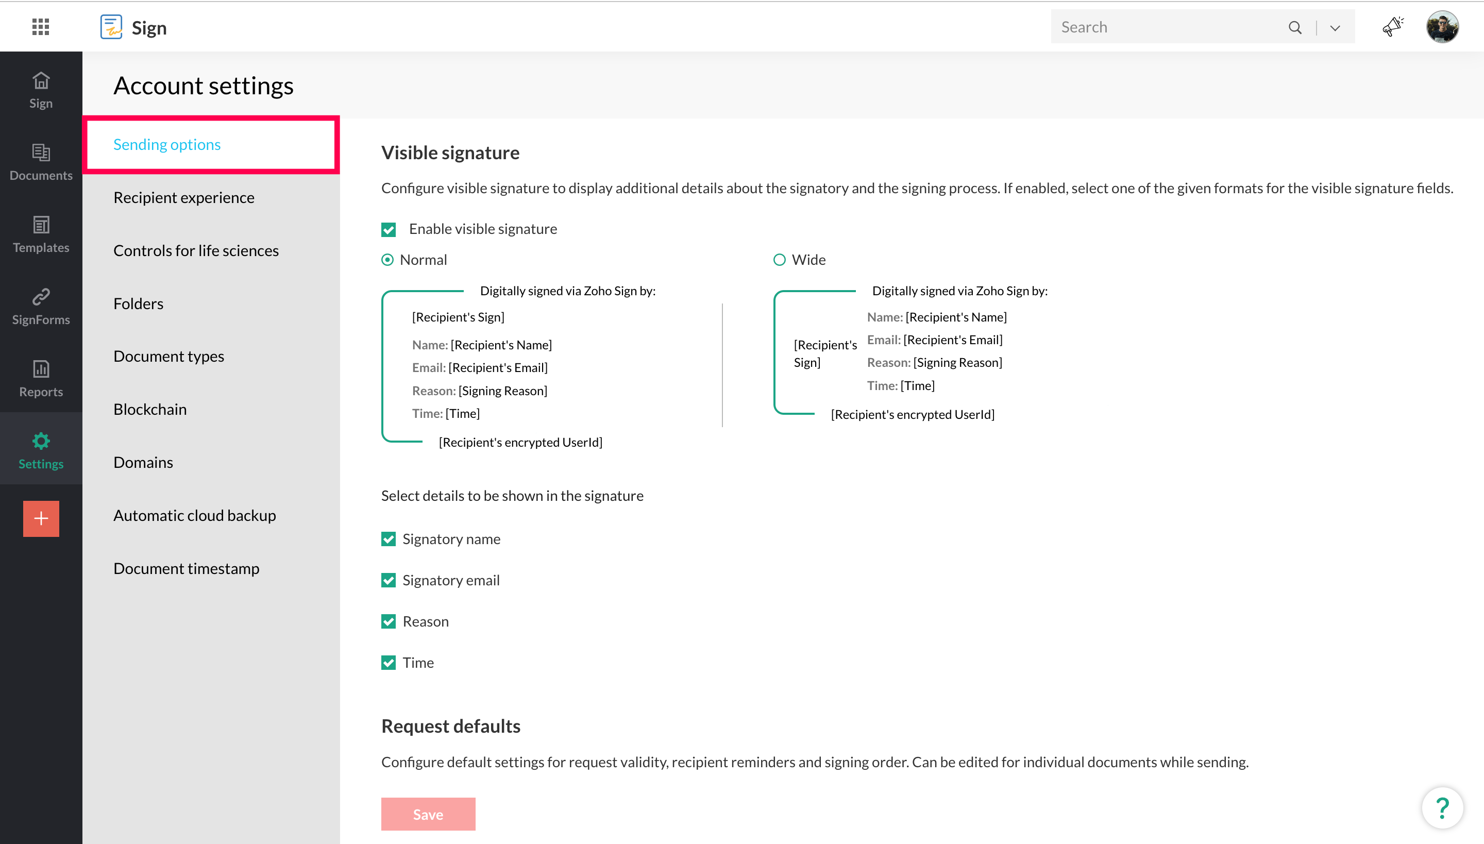
Task: Open the user profile avatar menu
Action: click(1442, 27)
